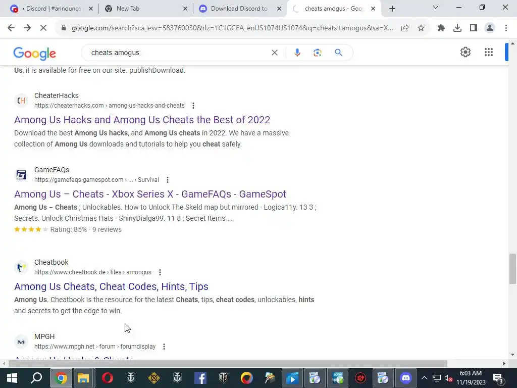
Task: Expand the tab search chevron
Action: (436, 7)
